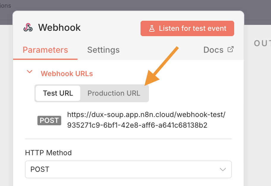The height and width of the screenshot is (186, 271).
Task: Click the Webhook node icon
Action: 28,28
